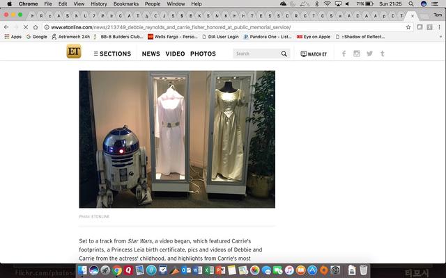Open the Help menu
The width and height of the screenshot is (446, 278).
[197, 3]
